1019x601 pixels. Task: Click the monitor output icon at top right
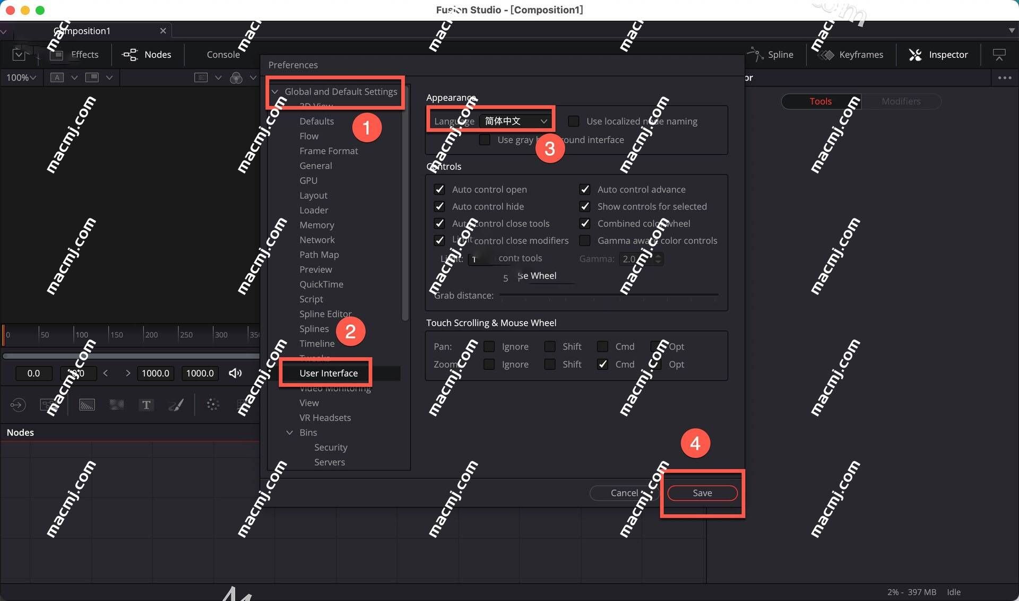click(x=999, y=55)
